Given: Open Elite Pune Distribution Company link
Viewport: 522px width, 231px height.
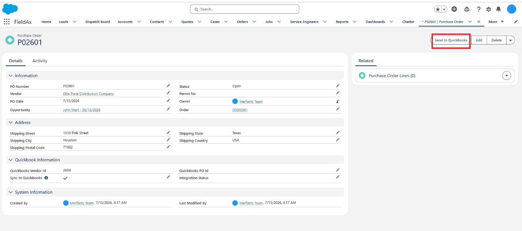Looking at the screenshot, I should [x=88, y=94].
